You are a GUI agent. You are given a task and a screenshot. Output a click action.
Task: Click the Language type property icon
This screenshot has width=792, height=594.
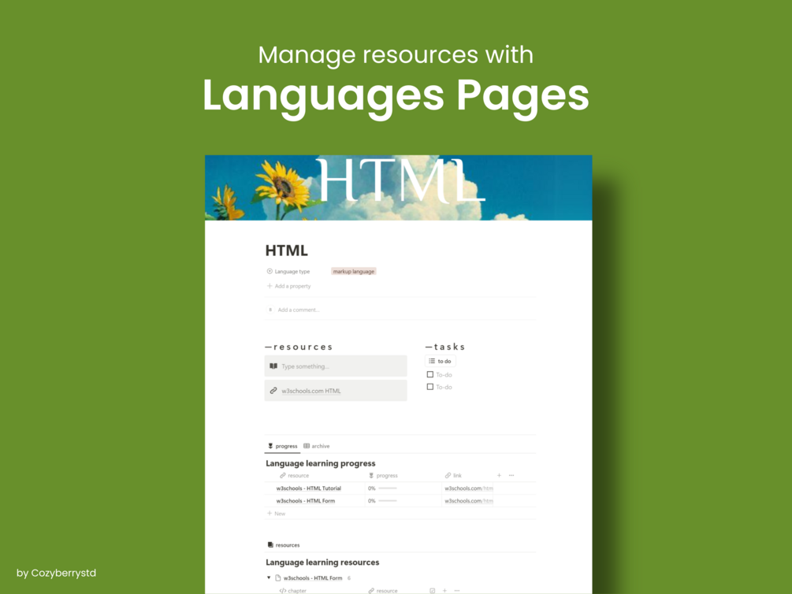[270, 271]
